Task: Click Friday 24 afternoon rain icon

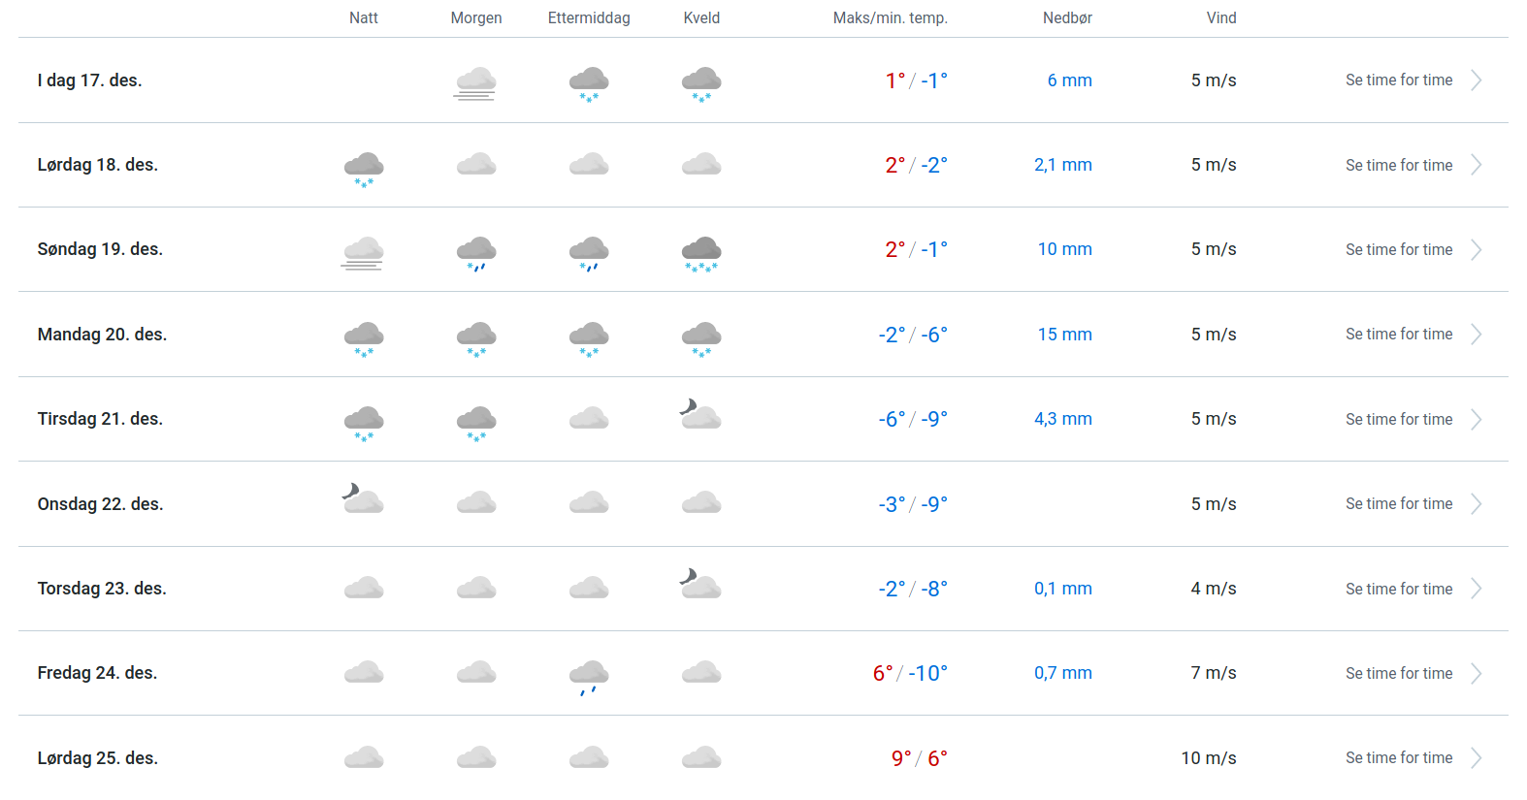Action: coord(589,676)
